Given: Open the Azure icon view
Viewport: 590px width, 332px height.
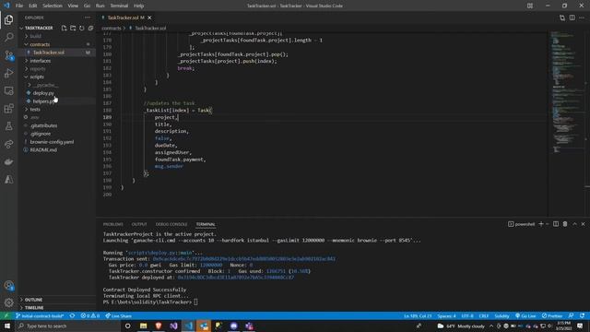Looking at the screenshot, I should 8,180.
